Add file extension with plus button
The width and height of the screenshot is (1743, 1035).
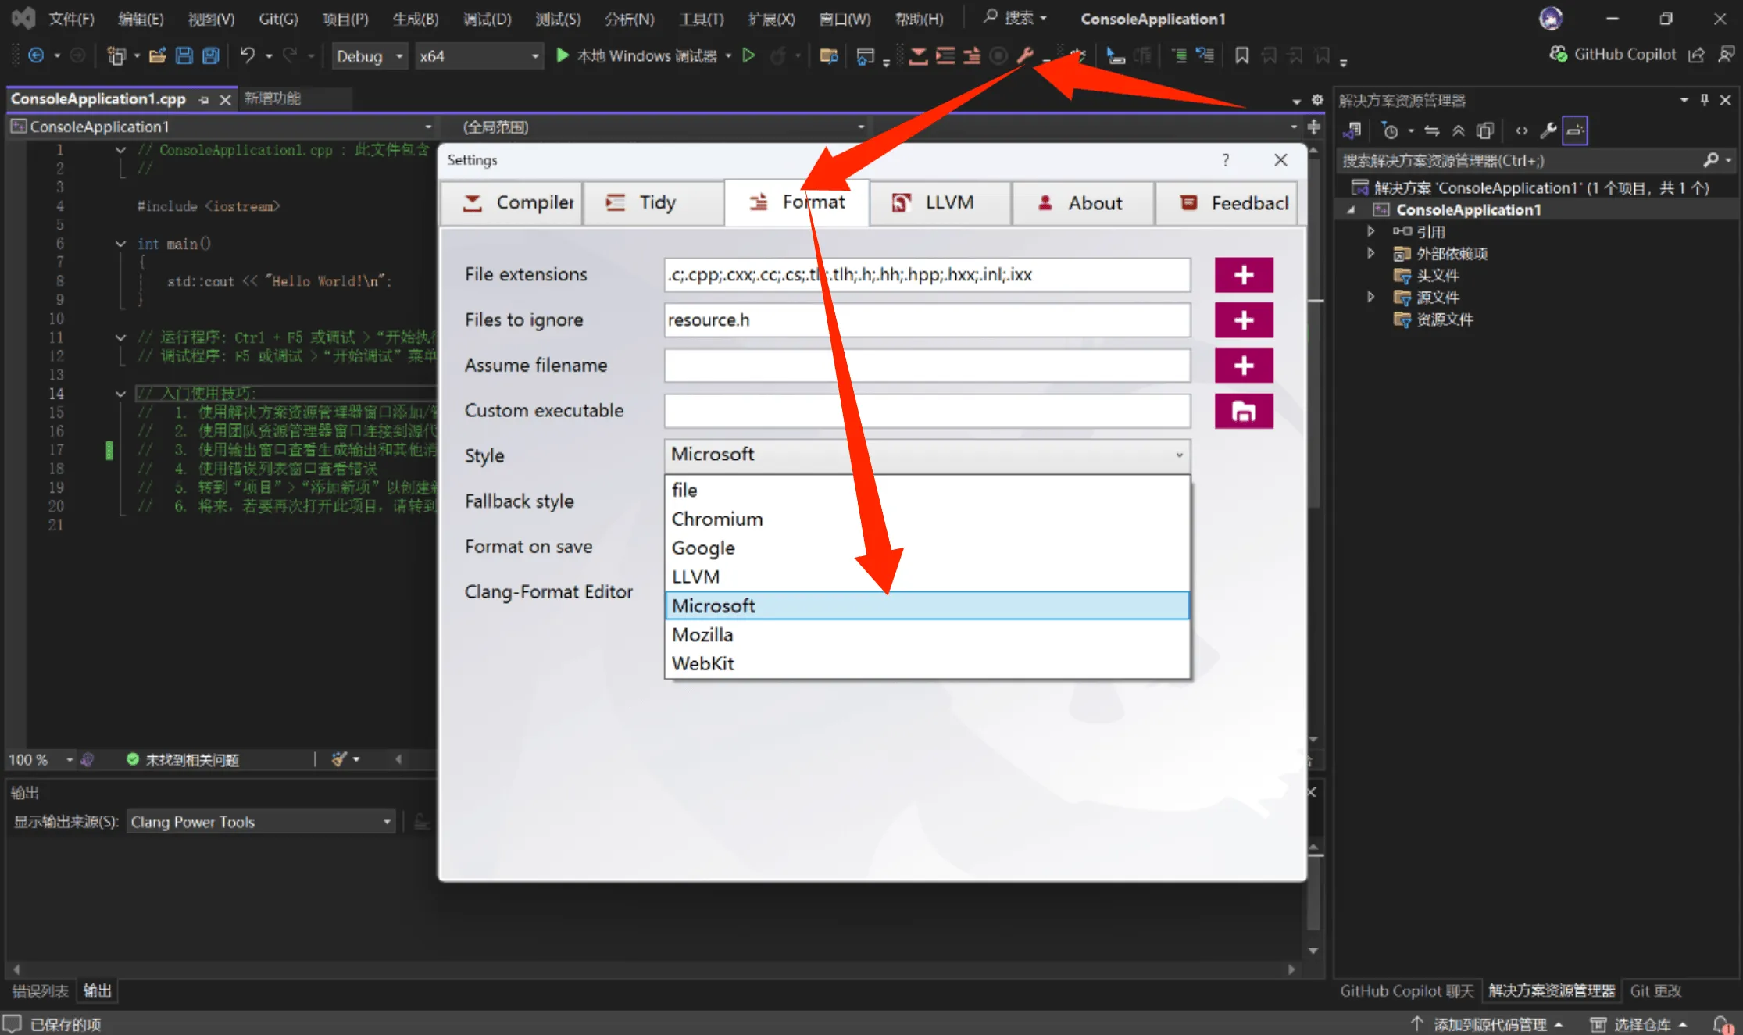click(1243, 275)
